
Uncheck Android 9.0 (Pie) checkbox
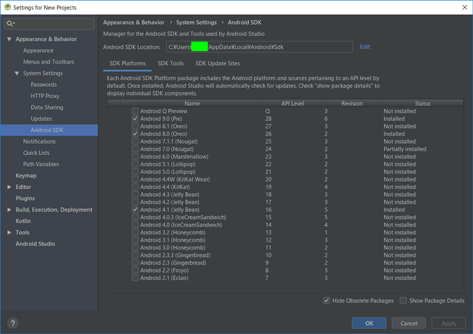coord(135,119)
